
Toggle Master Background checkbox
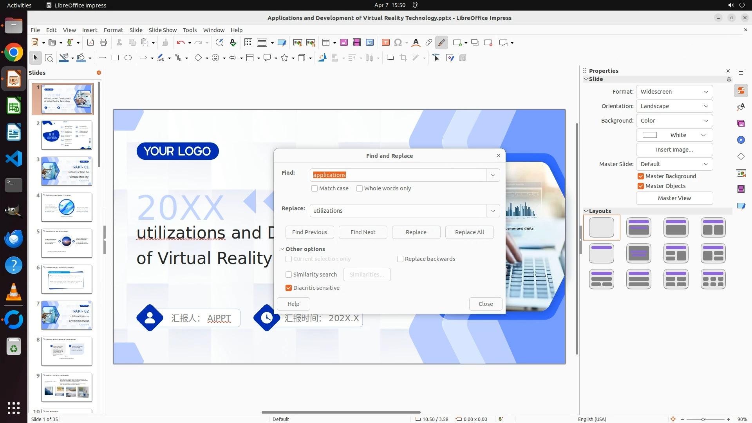[641, 176]
